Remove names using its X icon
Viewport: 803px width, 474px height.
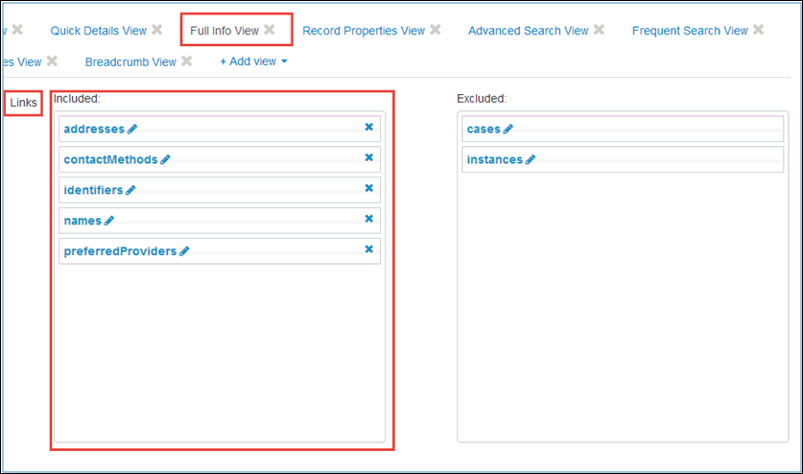368,219
